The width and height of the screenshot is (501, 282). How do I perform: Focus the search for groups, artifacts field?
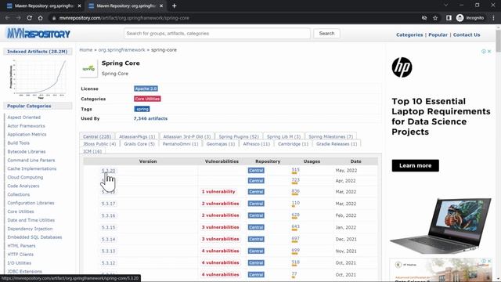217,33
